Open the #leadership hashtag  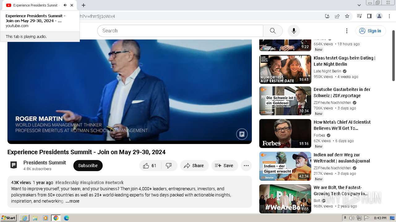[x=67, y=183]
